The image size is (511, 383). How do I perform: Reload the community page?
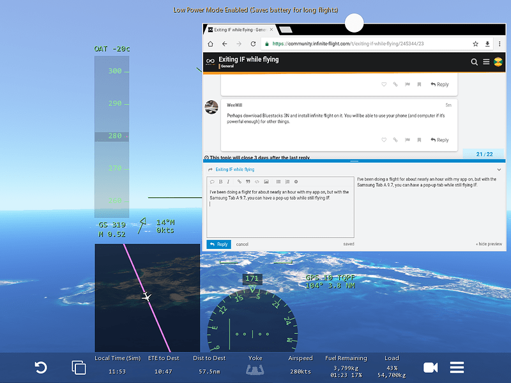pyautogui.click(x=253, y=43)
